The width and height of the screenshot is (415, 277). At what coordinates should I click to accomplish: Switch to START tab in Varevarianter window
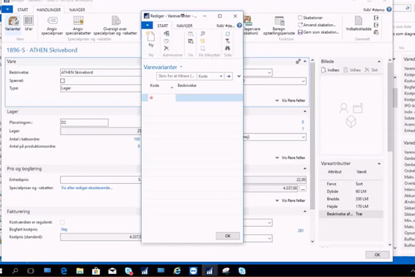(x=163, y=26)
